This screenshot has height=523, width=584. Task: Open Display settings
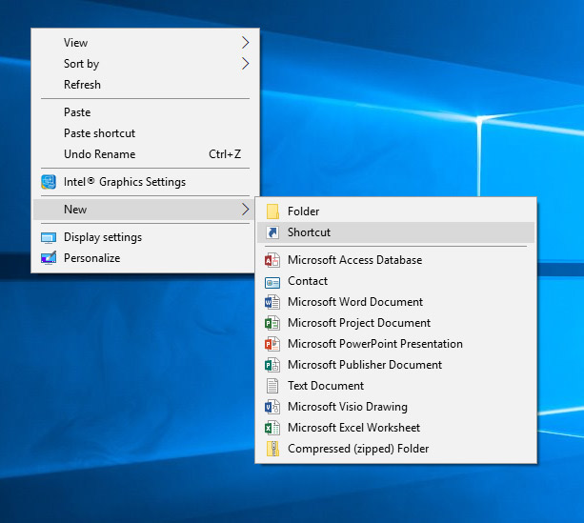(145, 237)
